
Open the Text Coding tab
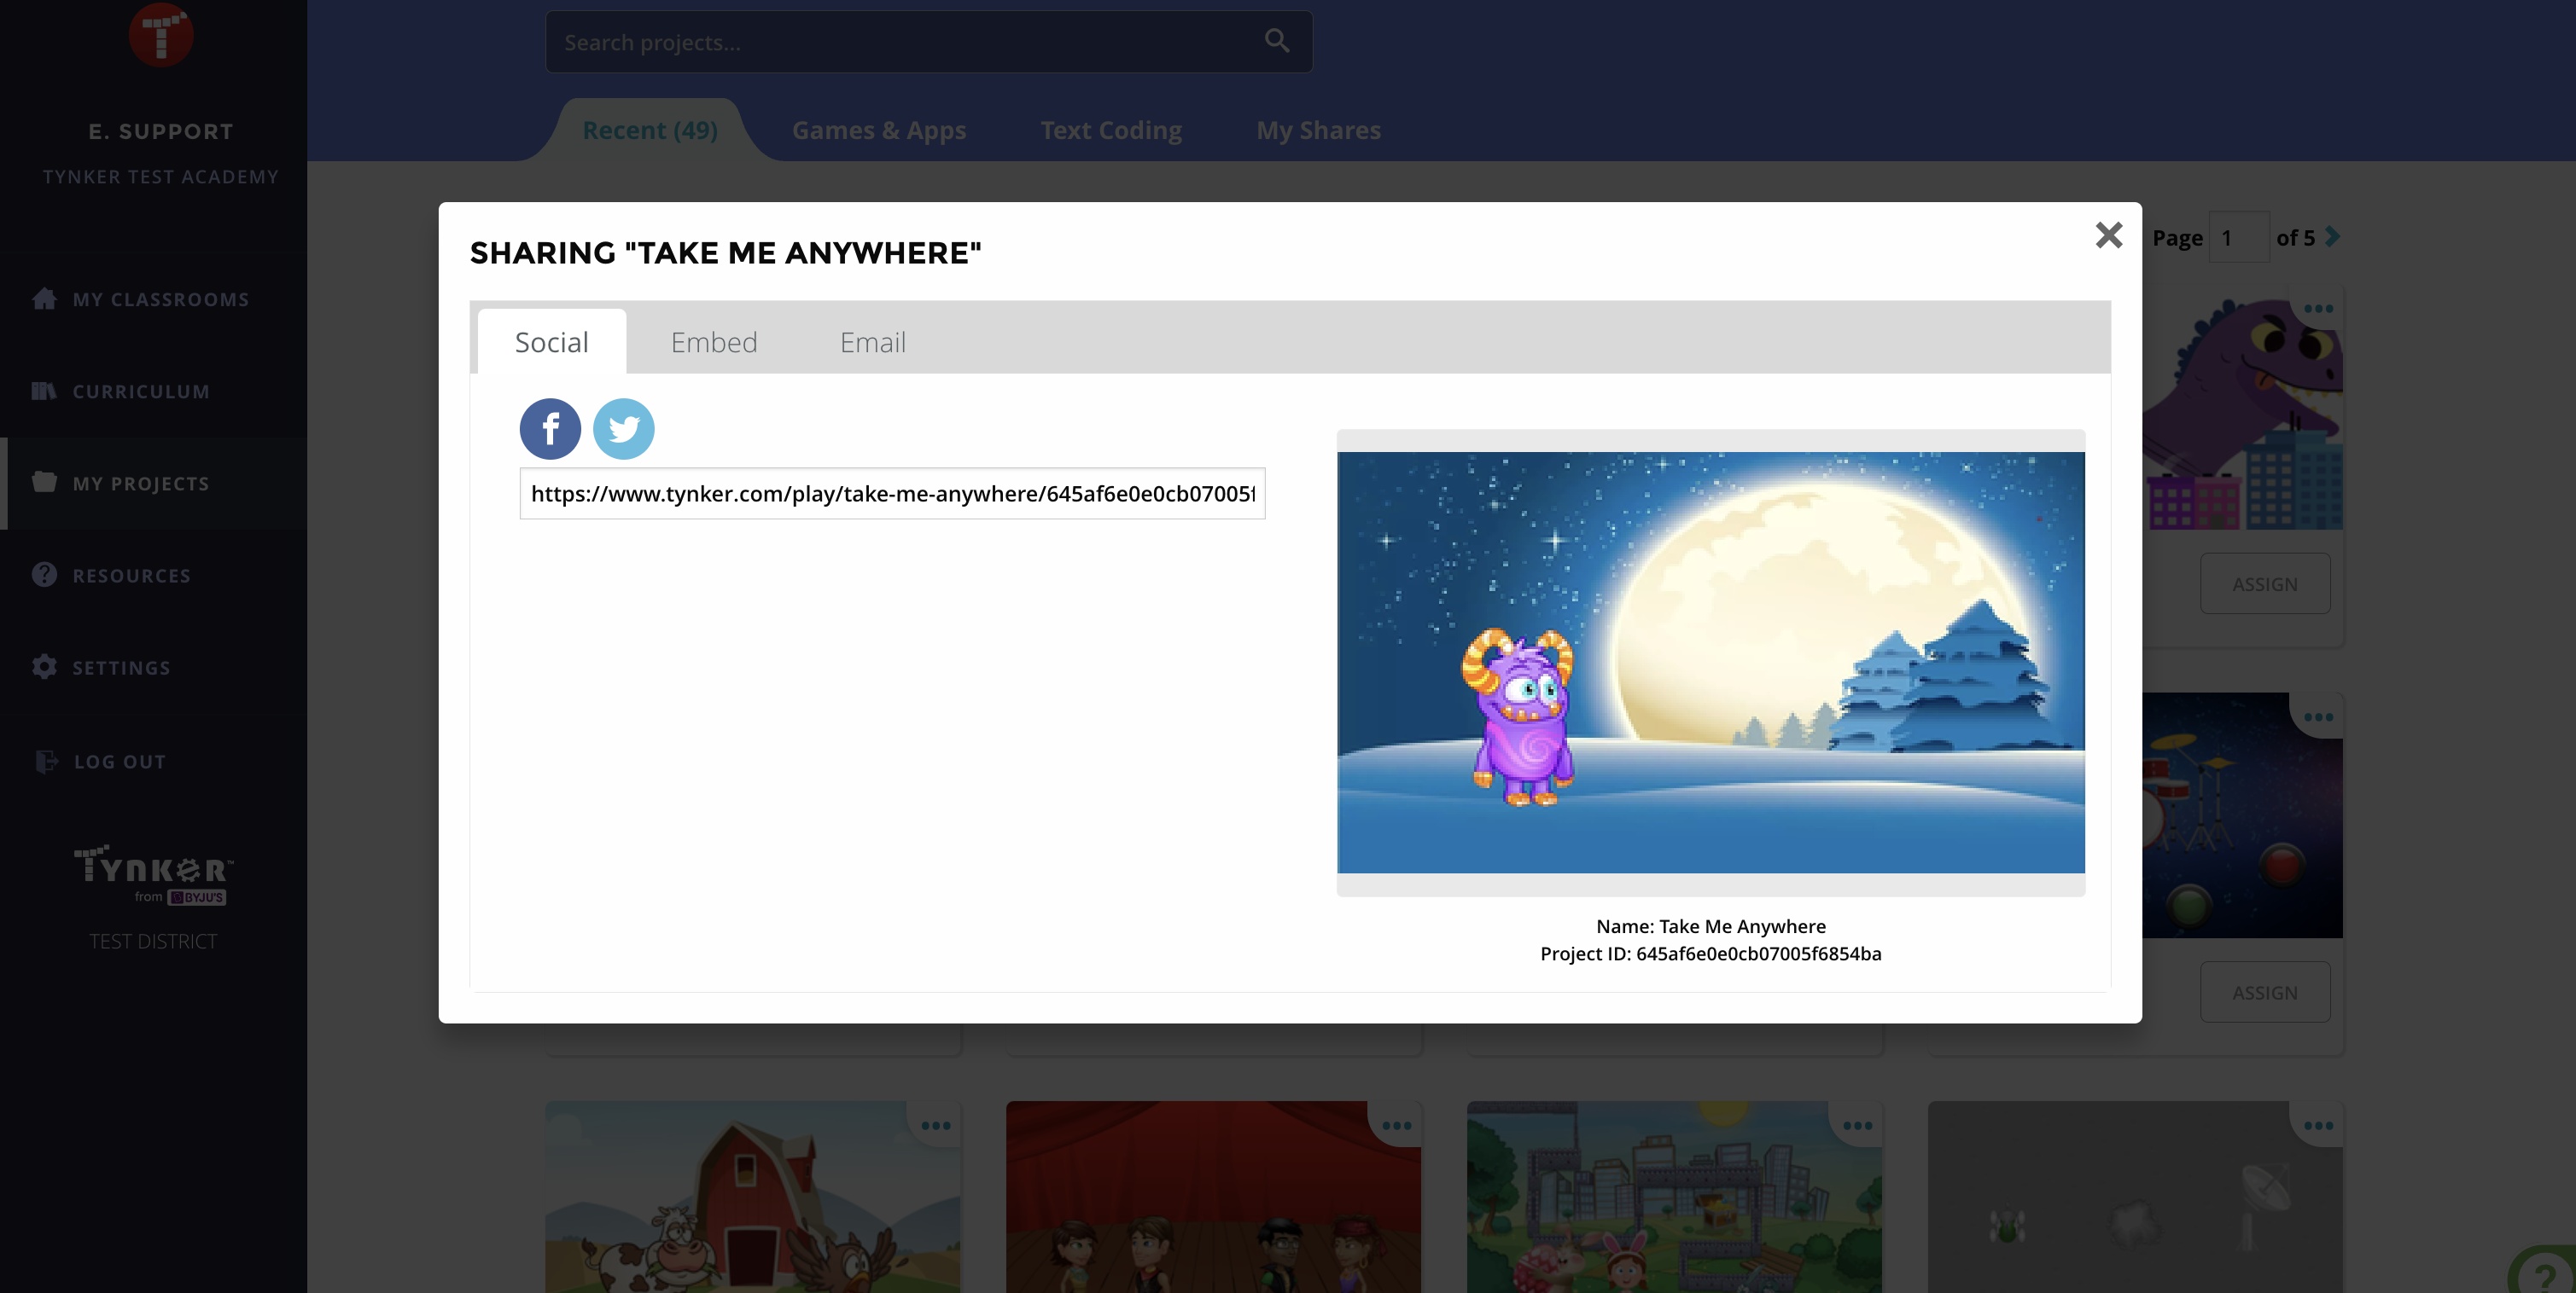point(1111,130)
